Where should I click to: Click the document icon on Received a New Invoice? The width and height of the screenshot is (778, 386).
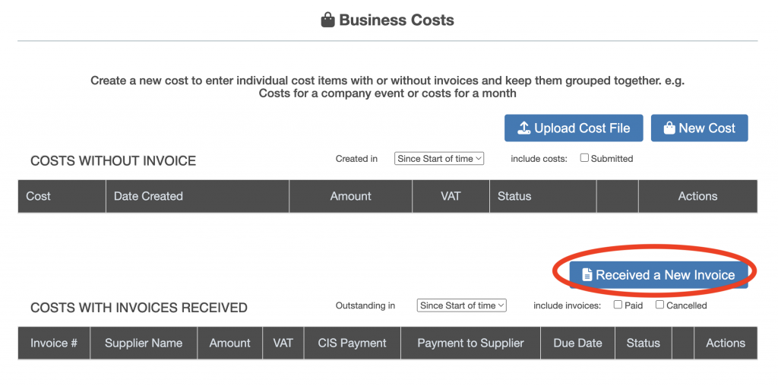(587, 275)
